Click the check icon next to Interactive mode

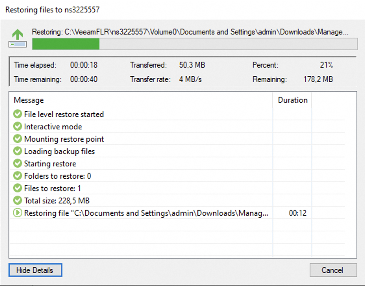point(18,126)
